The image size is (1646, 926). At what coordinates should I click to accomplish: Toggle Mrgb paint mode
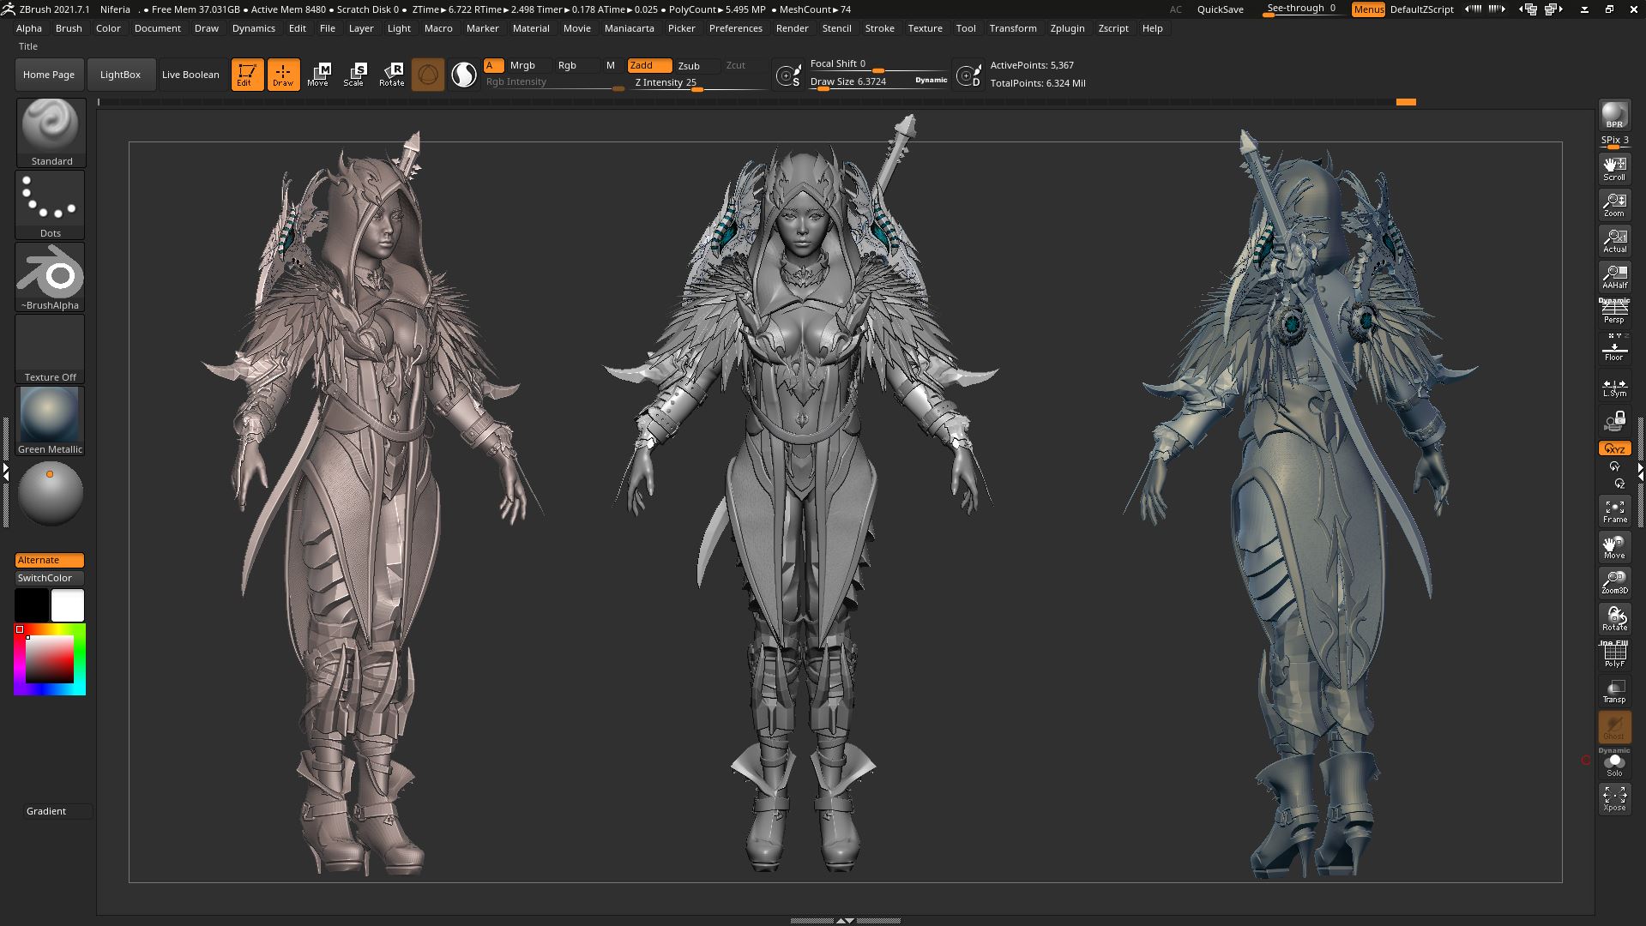click(x=528, y=66)
